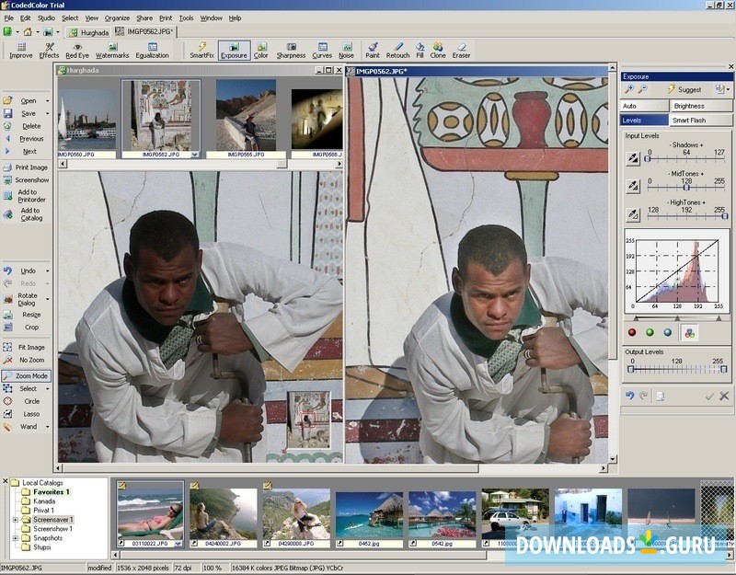Activate the Clone tool
This screenshot has height=575, width=736.
click(x=436, y=51)
